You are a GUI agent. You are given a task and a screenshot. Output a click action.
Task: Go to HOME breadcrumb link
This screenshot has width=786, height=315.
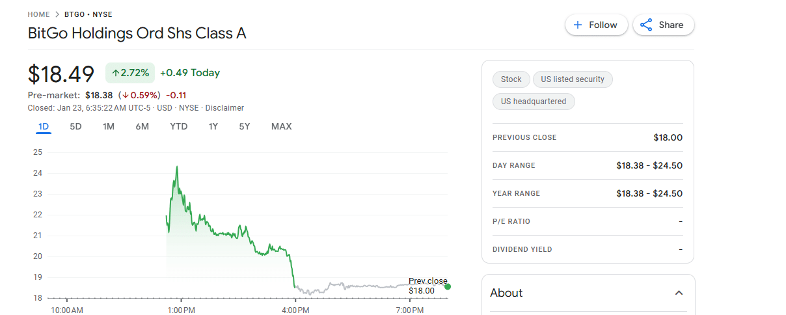pos(39,14)
